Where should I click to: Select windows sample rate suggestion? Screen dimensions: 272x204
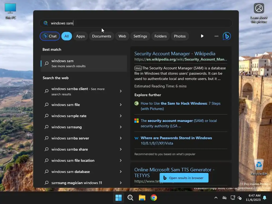pyautogui.click(x=84, y=116)
